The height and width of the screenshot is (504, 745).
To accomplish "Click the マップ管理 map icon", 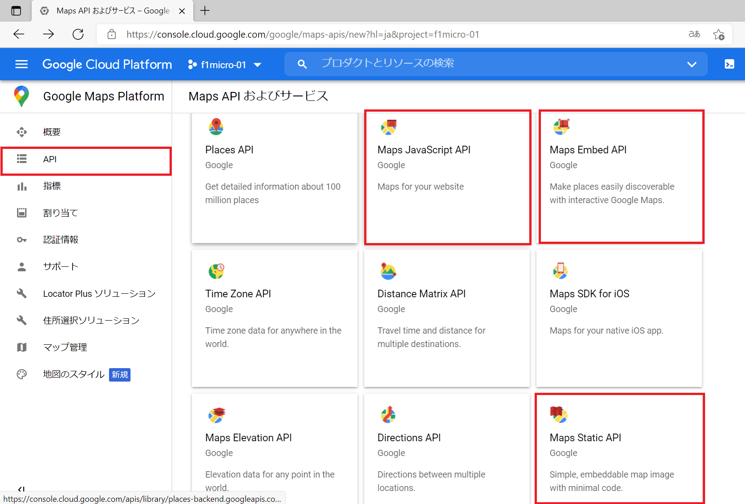I will [22, 347].
